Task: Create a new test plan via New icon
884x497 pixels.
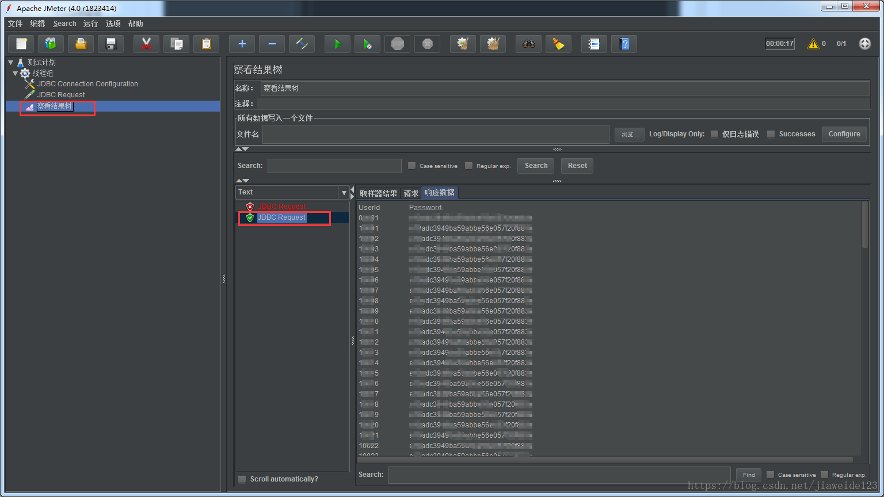Action: [x=21, y=44]
